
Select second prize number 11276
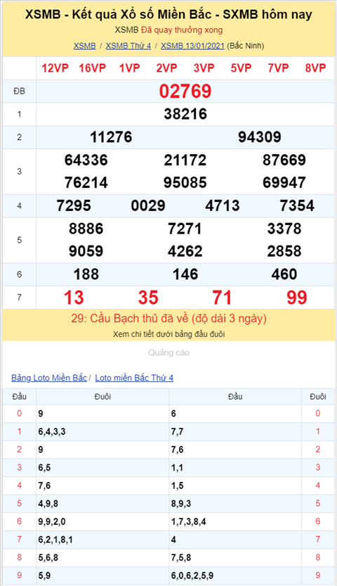point(111,137)
